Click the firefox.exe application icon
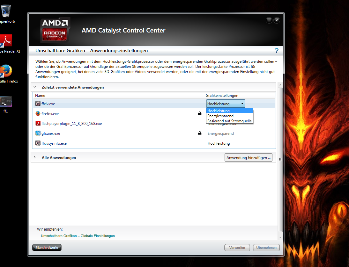This screenshot has width=349, height=267. [38, 114]
